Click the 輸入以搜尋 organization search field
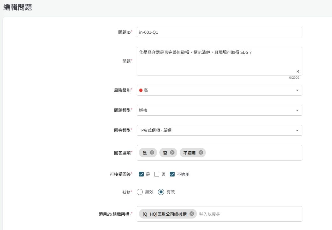 pos(249,214)
